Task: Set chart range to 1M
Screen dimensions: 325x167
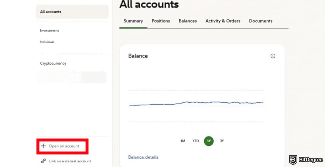Action: point(182,141)
